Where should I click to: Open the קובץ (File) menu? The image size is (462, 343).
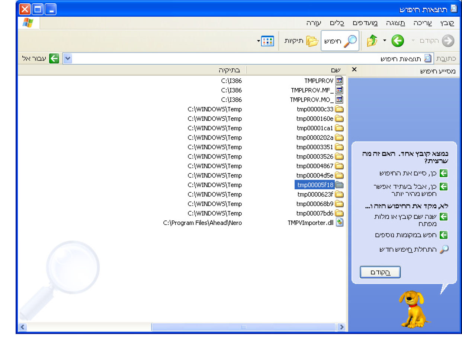(447, 23)
